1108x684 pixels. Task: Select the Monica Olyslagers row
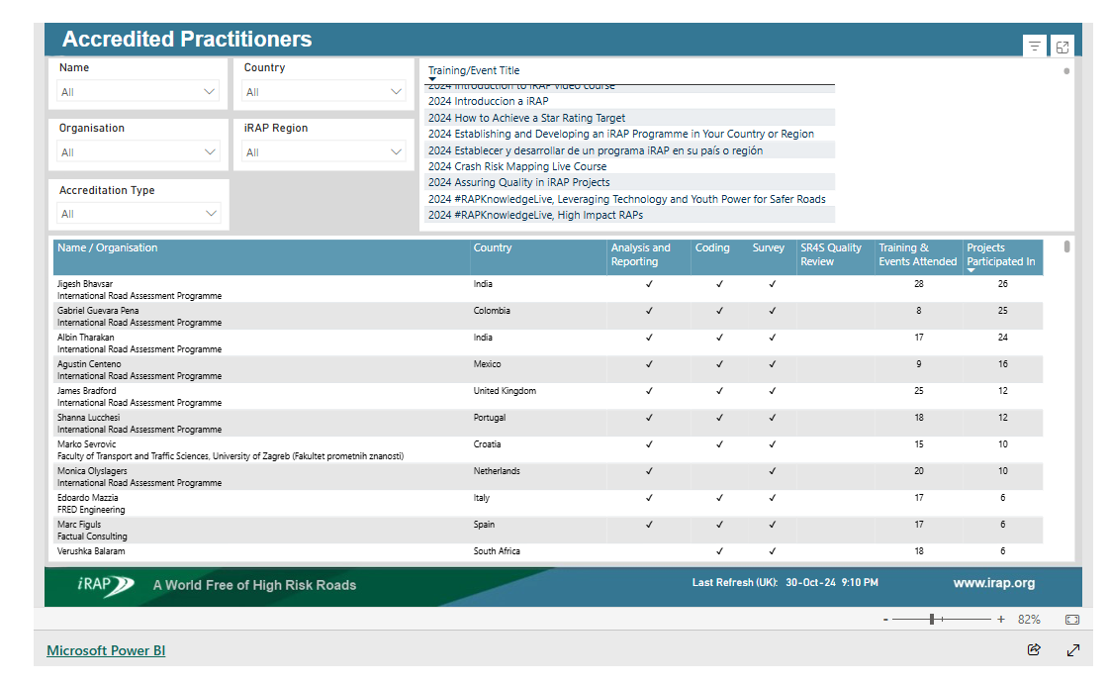click(x=548, y=477)
